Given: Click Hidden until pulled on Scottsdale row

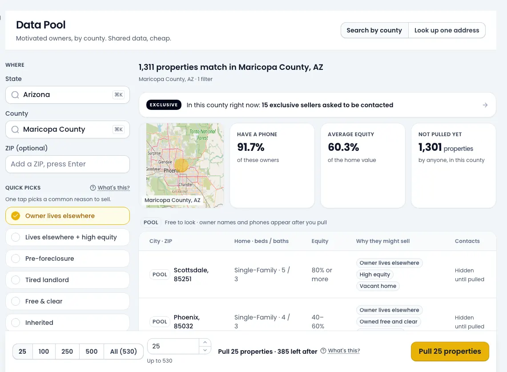Looking at the screenshot, I should click(470, 275).
